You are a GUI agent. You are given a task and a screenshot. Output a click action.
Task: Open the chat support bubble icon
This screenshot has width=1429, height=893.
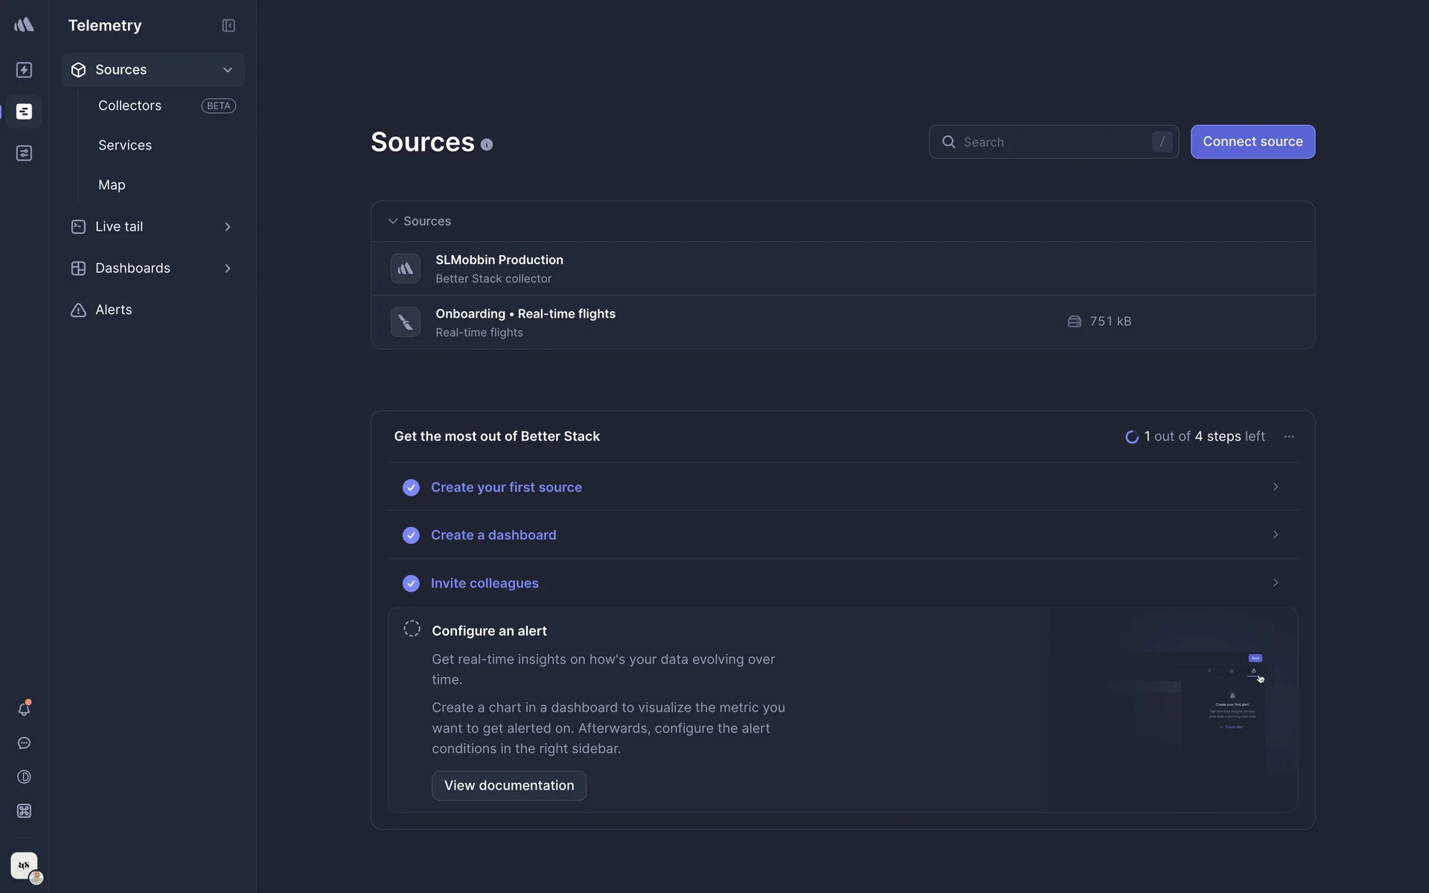[24, 743]
